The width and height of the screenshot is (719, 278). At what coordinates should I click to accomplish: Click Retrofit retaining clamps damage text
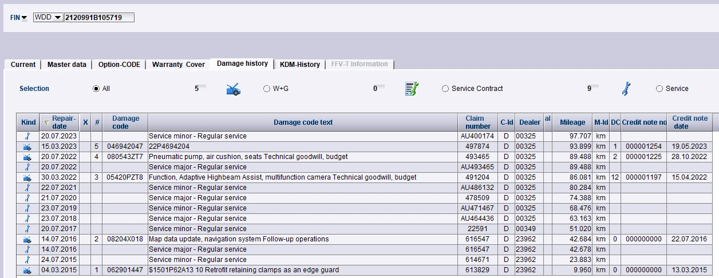click(x=244, y=270)
